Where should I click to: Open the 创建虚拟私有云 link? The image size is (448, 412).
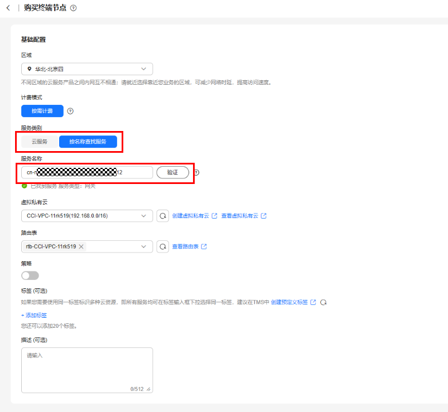[195, 216]
